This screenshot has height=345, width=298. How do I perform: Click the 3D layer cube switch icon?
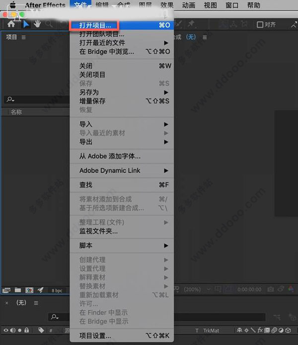pos(288,330)
